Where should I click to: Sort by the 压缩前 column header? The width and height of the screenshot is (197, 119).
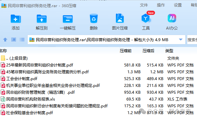pyautogui.click(x=126, y=51)
